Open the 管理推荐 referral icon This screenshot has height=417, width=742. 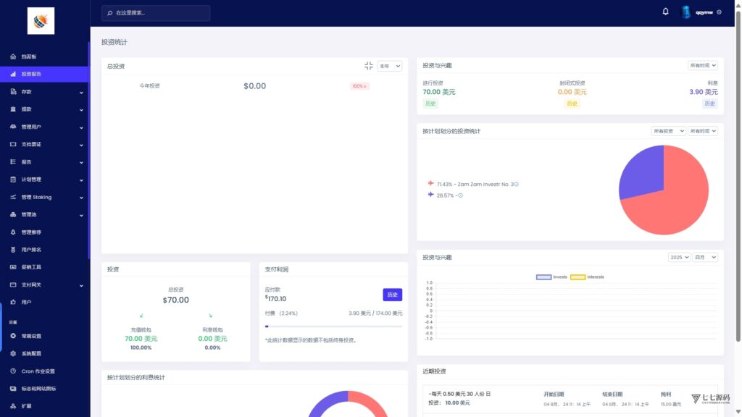[13, 232]
